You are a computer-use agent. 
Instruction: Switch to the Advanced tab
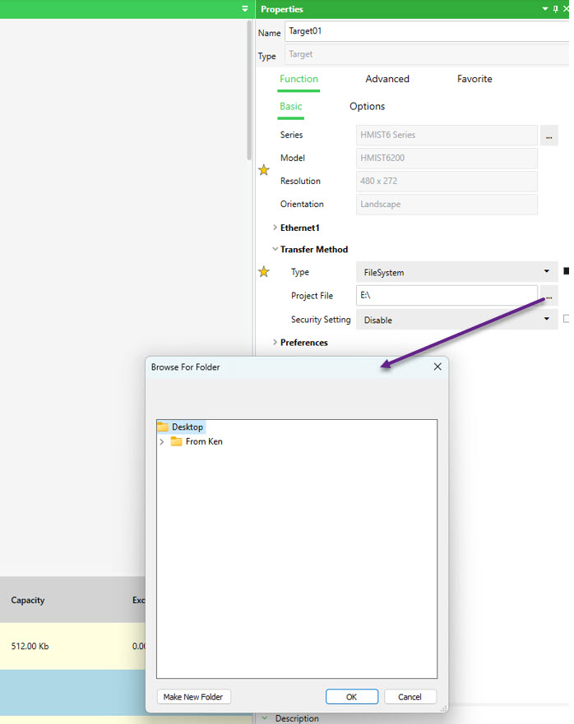(x=387, y=79)
